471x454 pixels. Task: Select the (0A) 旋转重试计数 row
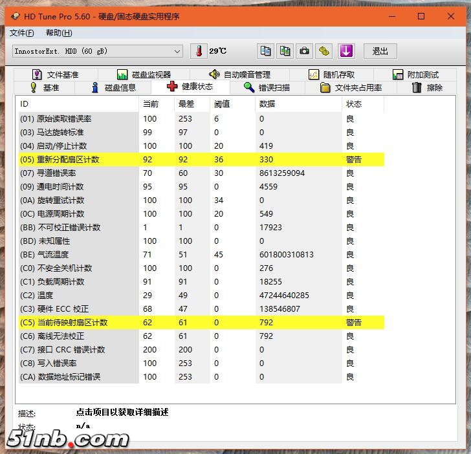coord(201,200)
